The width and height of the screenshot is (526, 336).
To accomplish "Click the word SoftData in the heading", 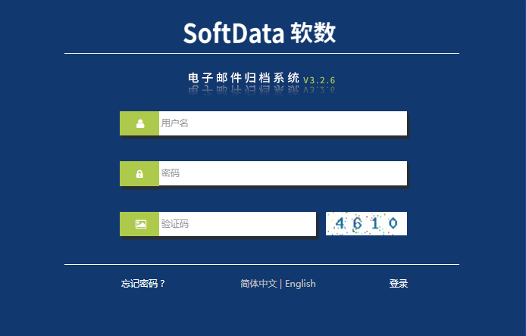I will point(233,33).
